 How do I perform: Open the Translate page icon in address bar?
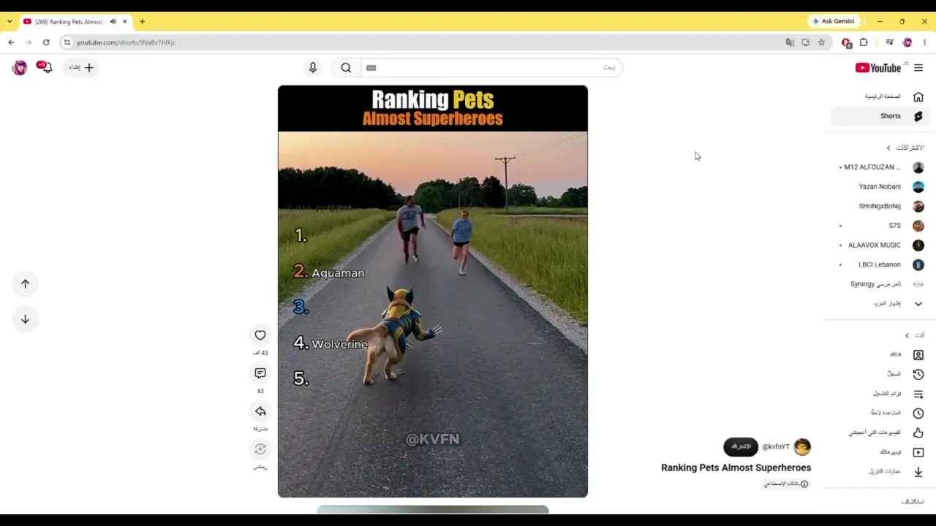click(790, 42)
